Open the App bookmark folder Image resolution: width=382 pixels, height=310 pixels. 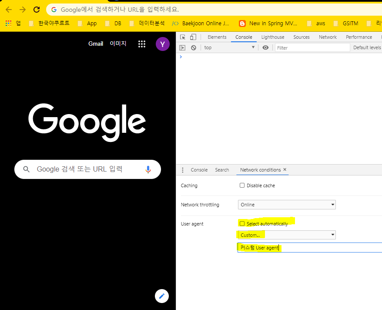(x=87, y=23)
